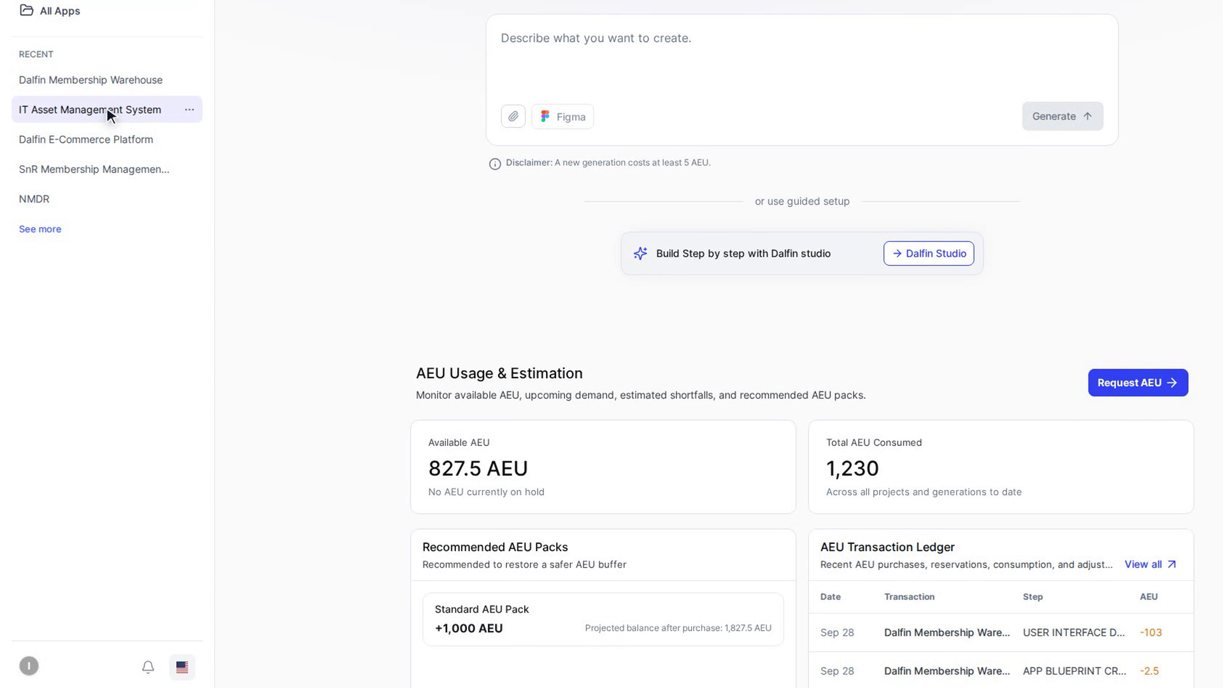Viewport: 1223px width, 688px height.
Task: Open the user avatar circle icon
Action: [29, 666]
